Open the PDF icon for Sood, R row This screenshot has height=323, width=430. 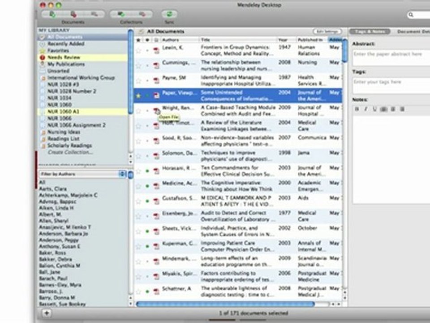point(156,141)
